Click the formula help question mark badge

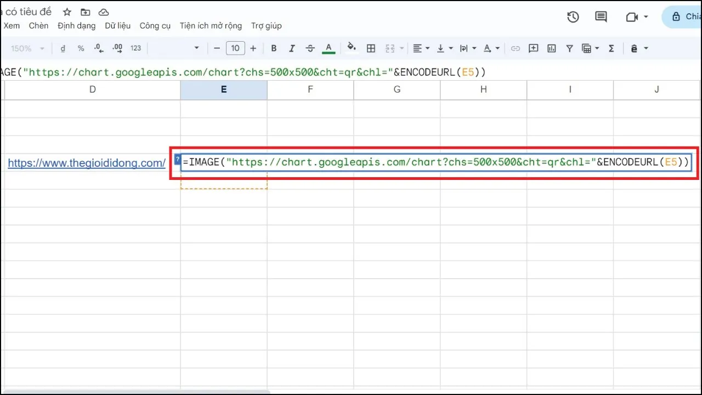[177, 159]
